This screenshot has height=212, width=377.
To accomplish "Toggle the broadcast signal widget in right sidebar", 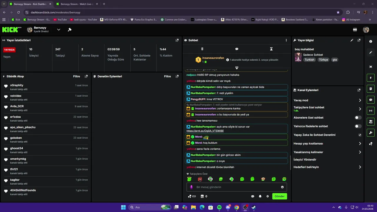I will [371, 111].
